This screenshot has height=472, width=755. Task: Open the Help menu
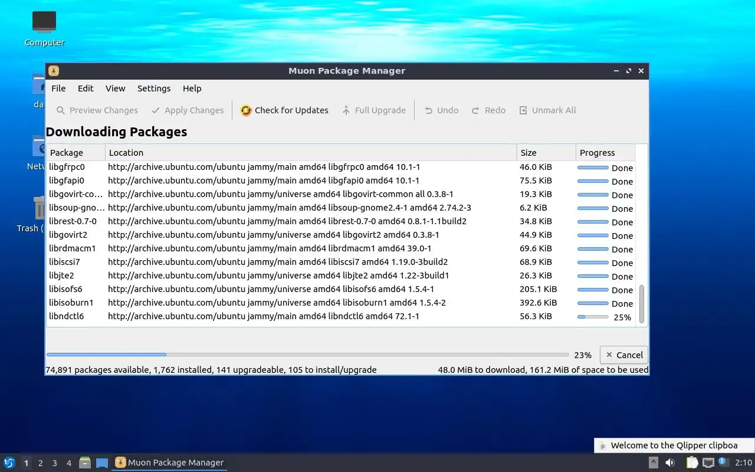coord(192,88)
